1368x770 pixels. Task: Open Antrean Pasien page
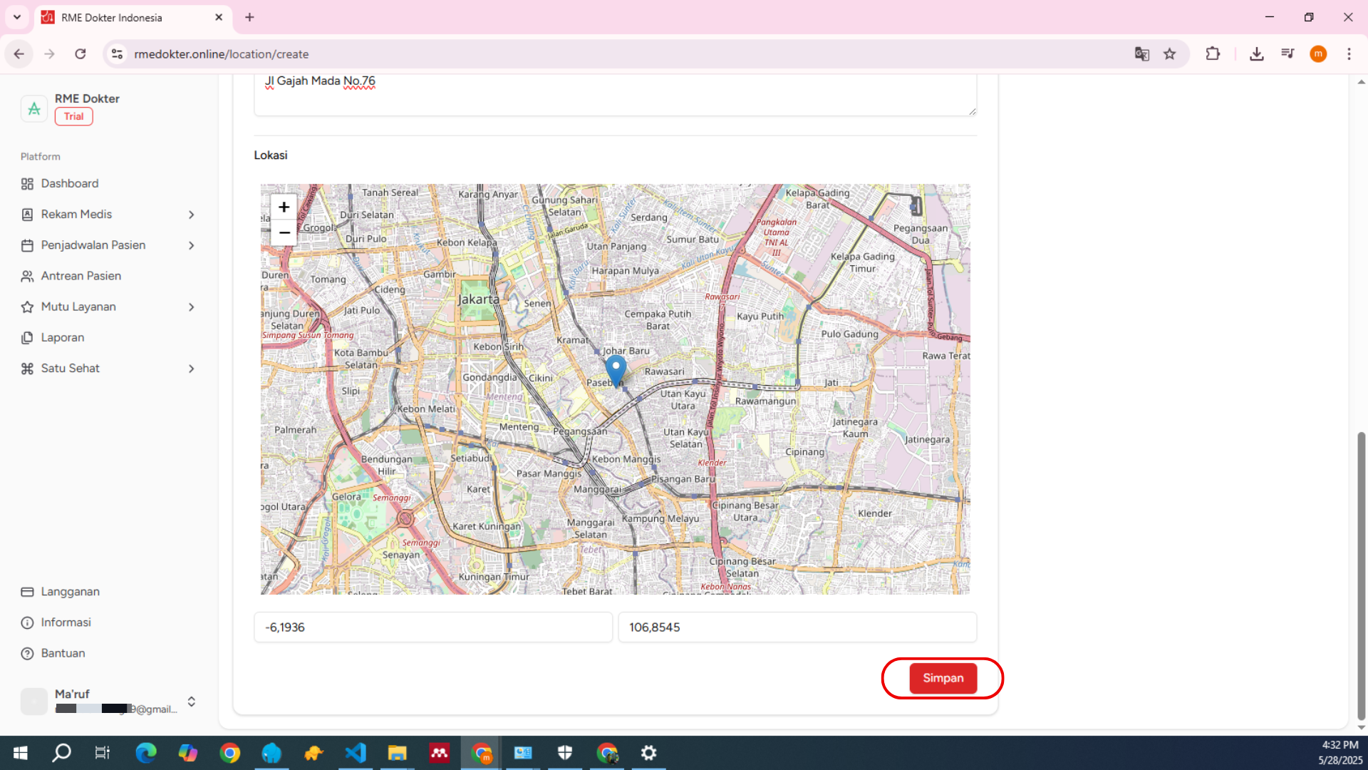(81, 276)
